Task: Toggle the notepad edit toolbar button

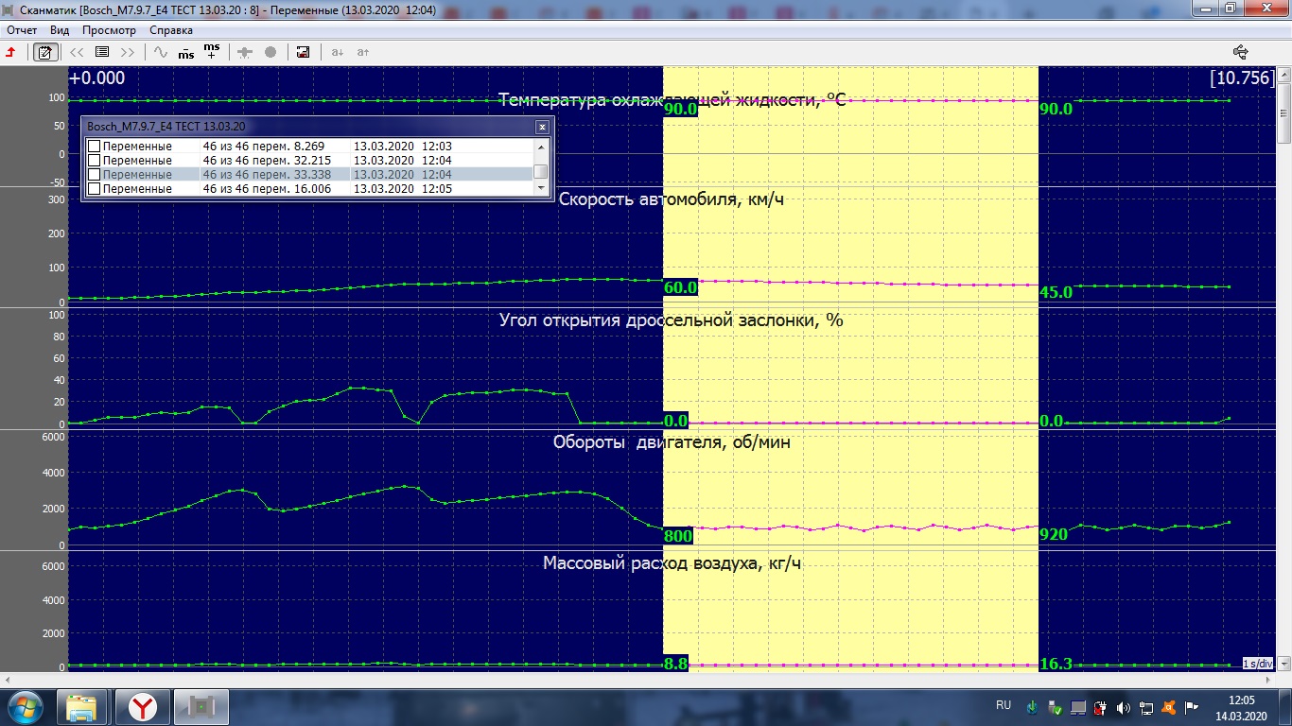Action: (44, 52)
